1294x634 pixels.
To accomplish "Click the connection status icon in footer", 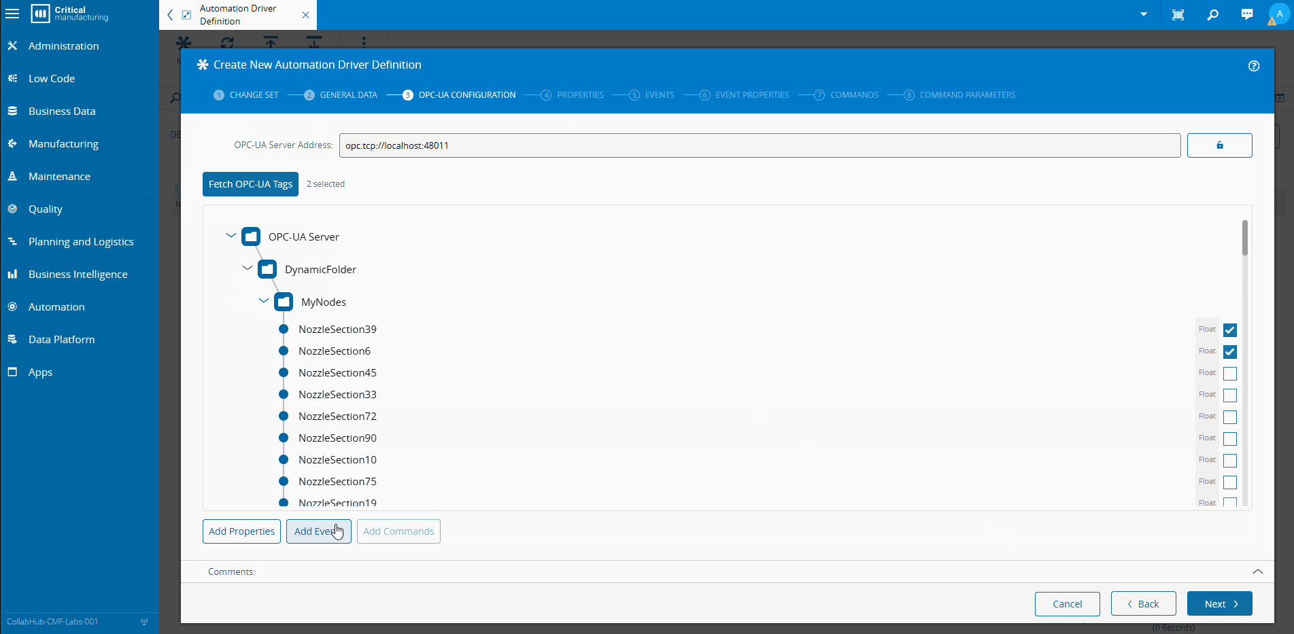I will point(144,622).
